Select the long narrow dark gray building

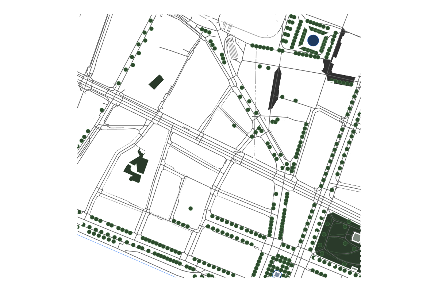click(275, 88)
